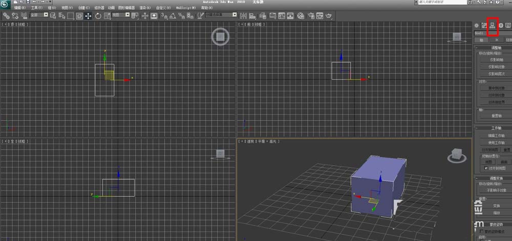Toggle the 对齐到视图 checkbox in the 工作轴 rollout
The width and height of the screenshot is (512, 241).
pyautogui.click(x=486, y=168)
